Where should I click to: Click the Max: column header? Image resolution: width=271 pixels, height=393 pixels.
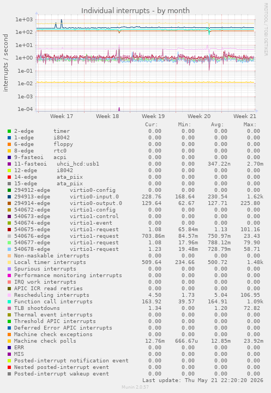(x=250, y=125)
